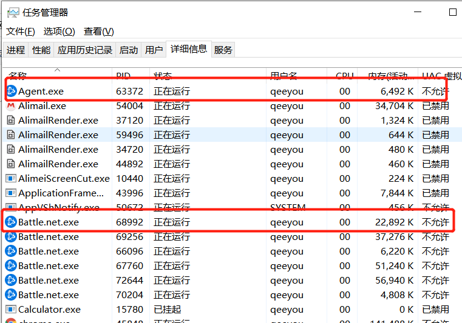Select the Calculator.exe process name
Image resolution: width=462 pixels, height=323 pixels.
[x=50, y=310]
